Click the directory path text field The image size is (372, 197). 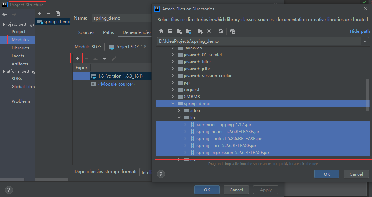click(259, 41)
